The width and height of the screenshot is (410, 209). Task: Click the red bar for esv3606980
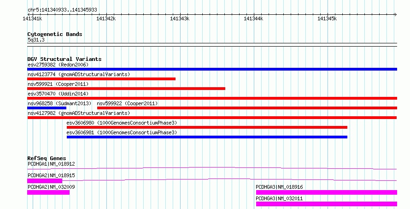(207, 127)
